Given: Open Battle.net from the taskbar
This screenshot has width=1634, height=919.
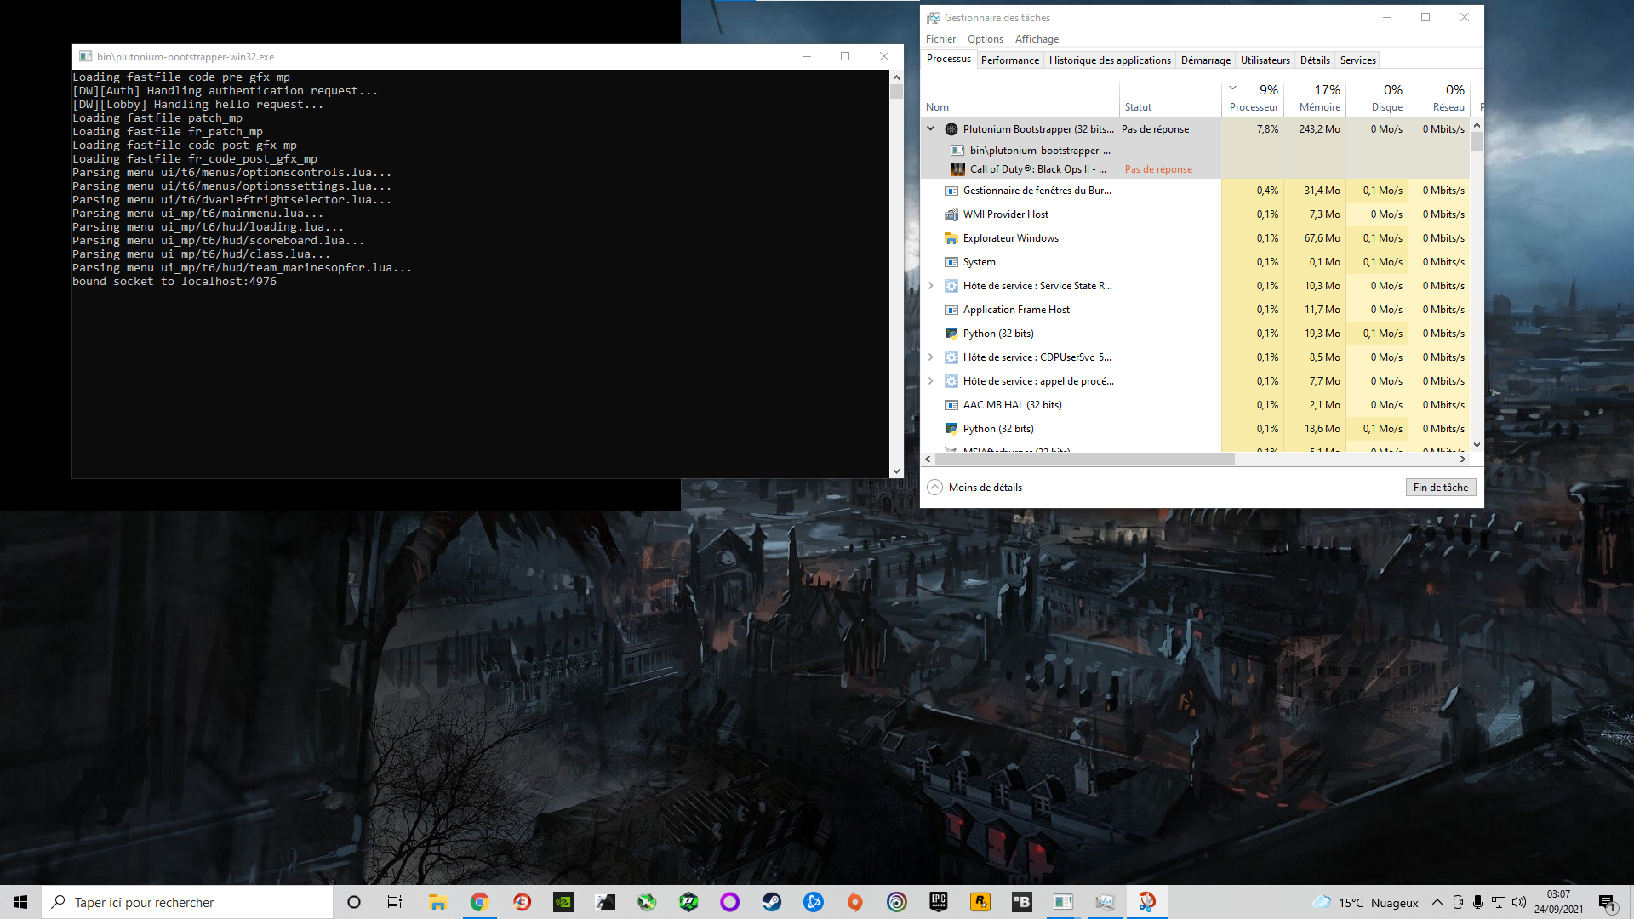Looking at the screenshot, I should click(814, 902).
